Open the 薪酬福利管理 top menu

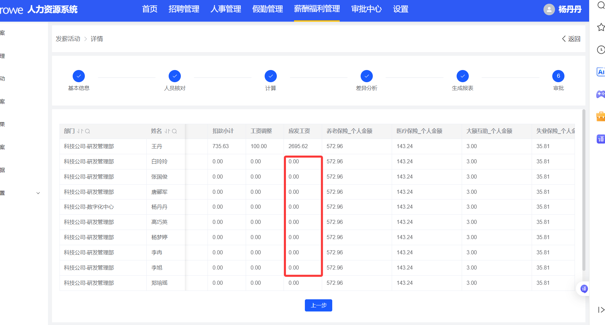click(x=317, y=9)
